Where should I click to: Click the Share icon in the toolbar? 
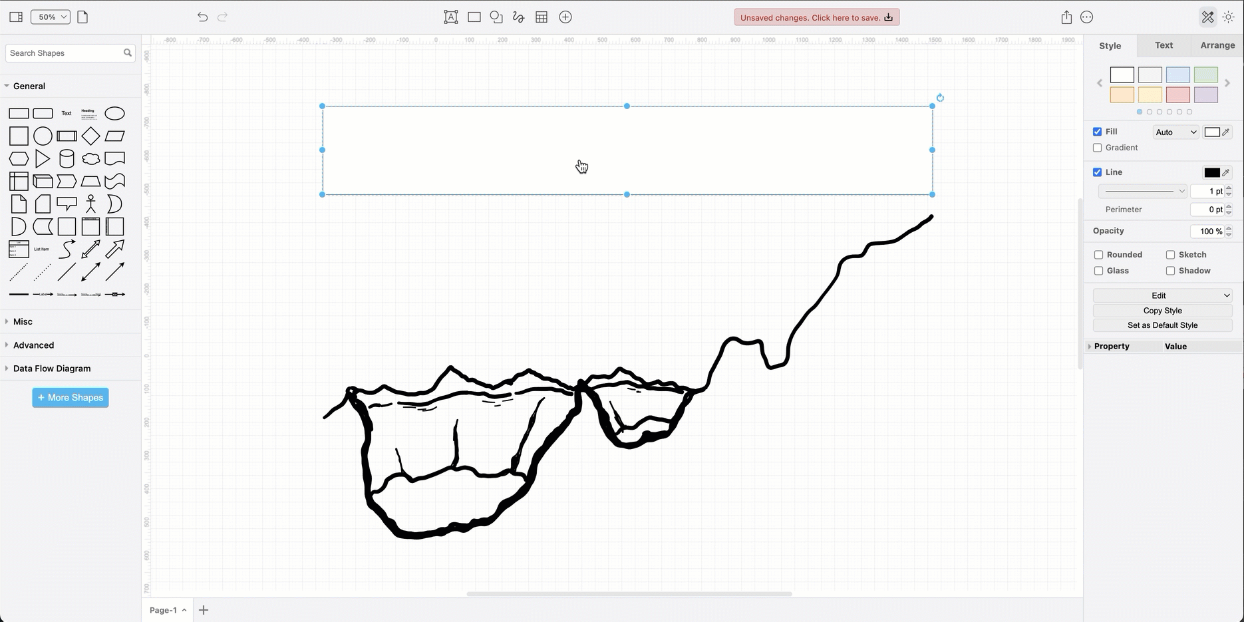click(1066, 17)
